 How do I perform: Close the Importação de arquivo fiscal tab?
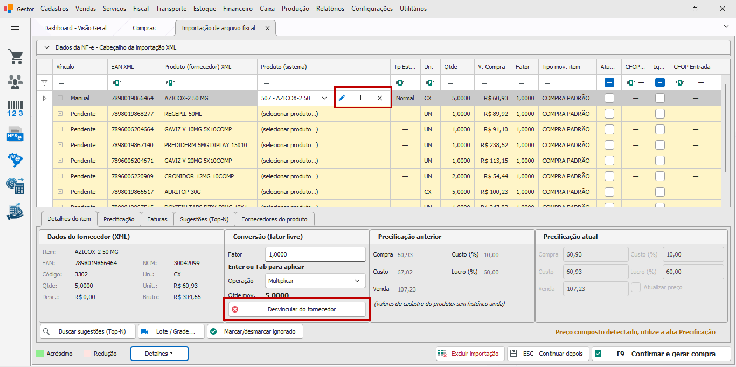point(267,28)
